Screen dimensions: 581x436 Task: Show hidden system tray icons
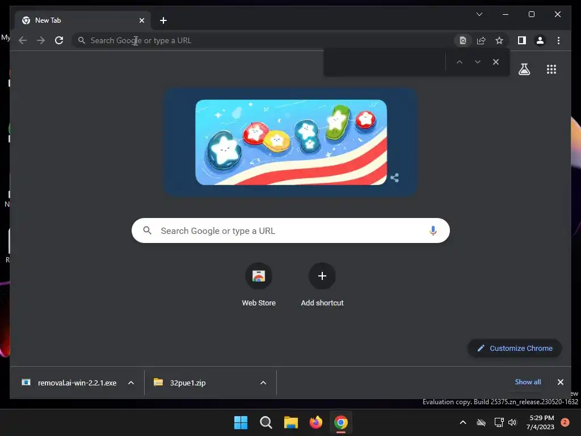click(x=463, y=422)
